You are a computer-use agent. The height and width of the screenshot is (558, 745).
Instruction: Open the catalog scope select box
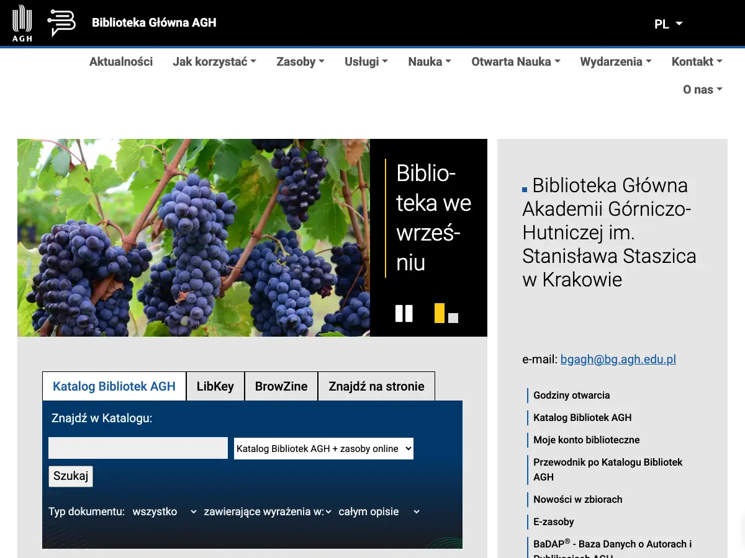pos(323,448)
